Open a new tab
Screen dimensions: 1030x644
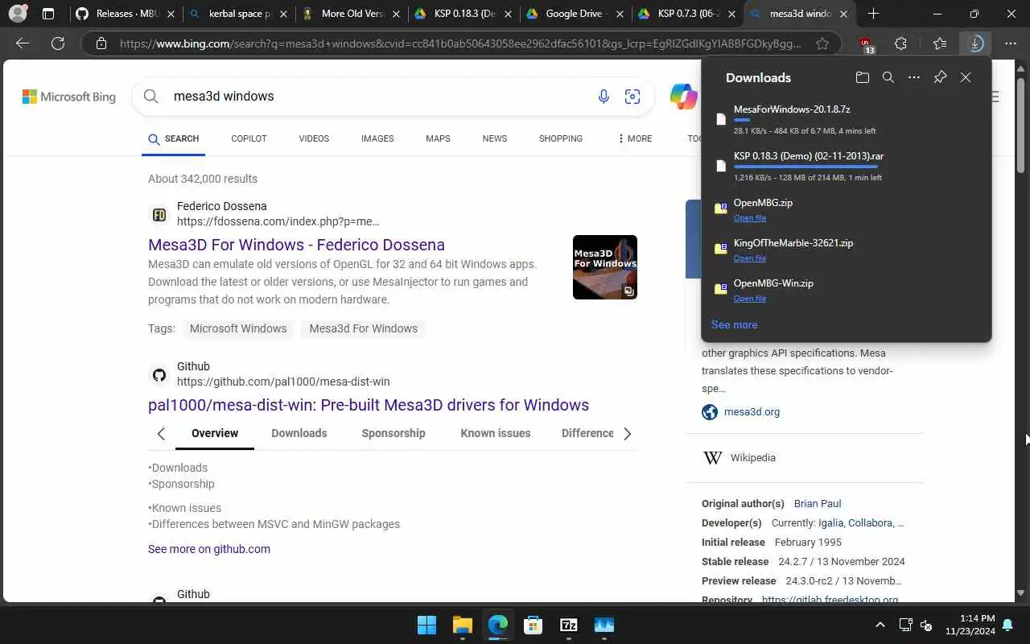(873, 14)
